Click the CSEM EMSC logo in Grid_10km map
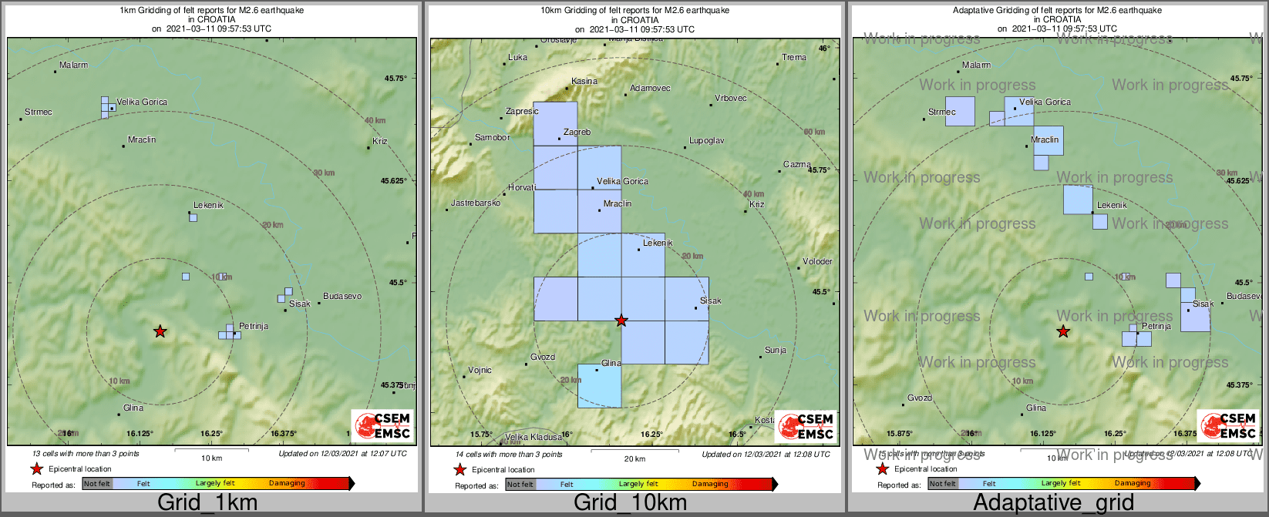Screen dimensions: 1269x517 click(806, 427)
